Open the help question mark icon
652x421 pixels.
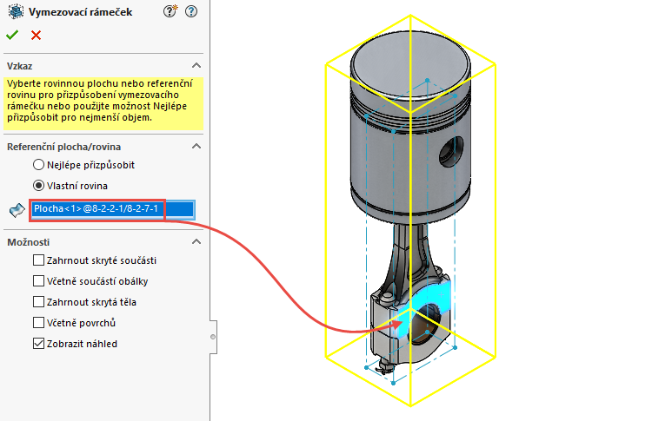click(191, 11)
